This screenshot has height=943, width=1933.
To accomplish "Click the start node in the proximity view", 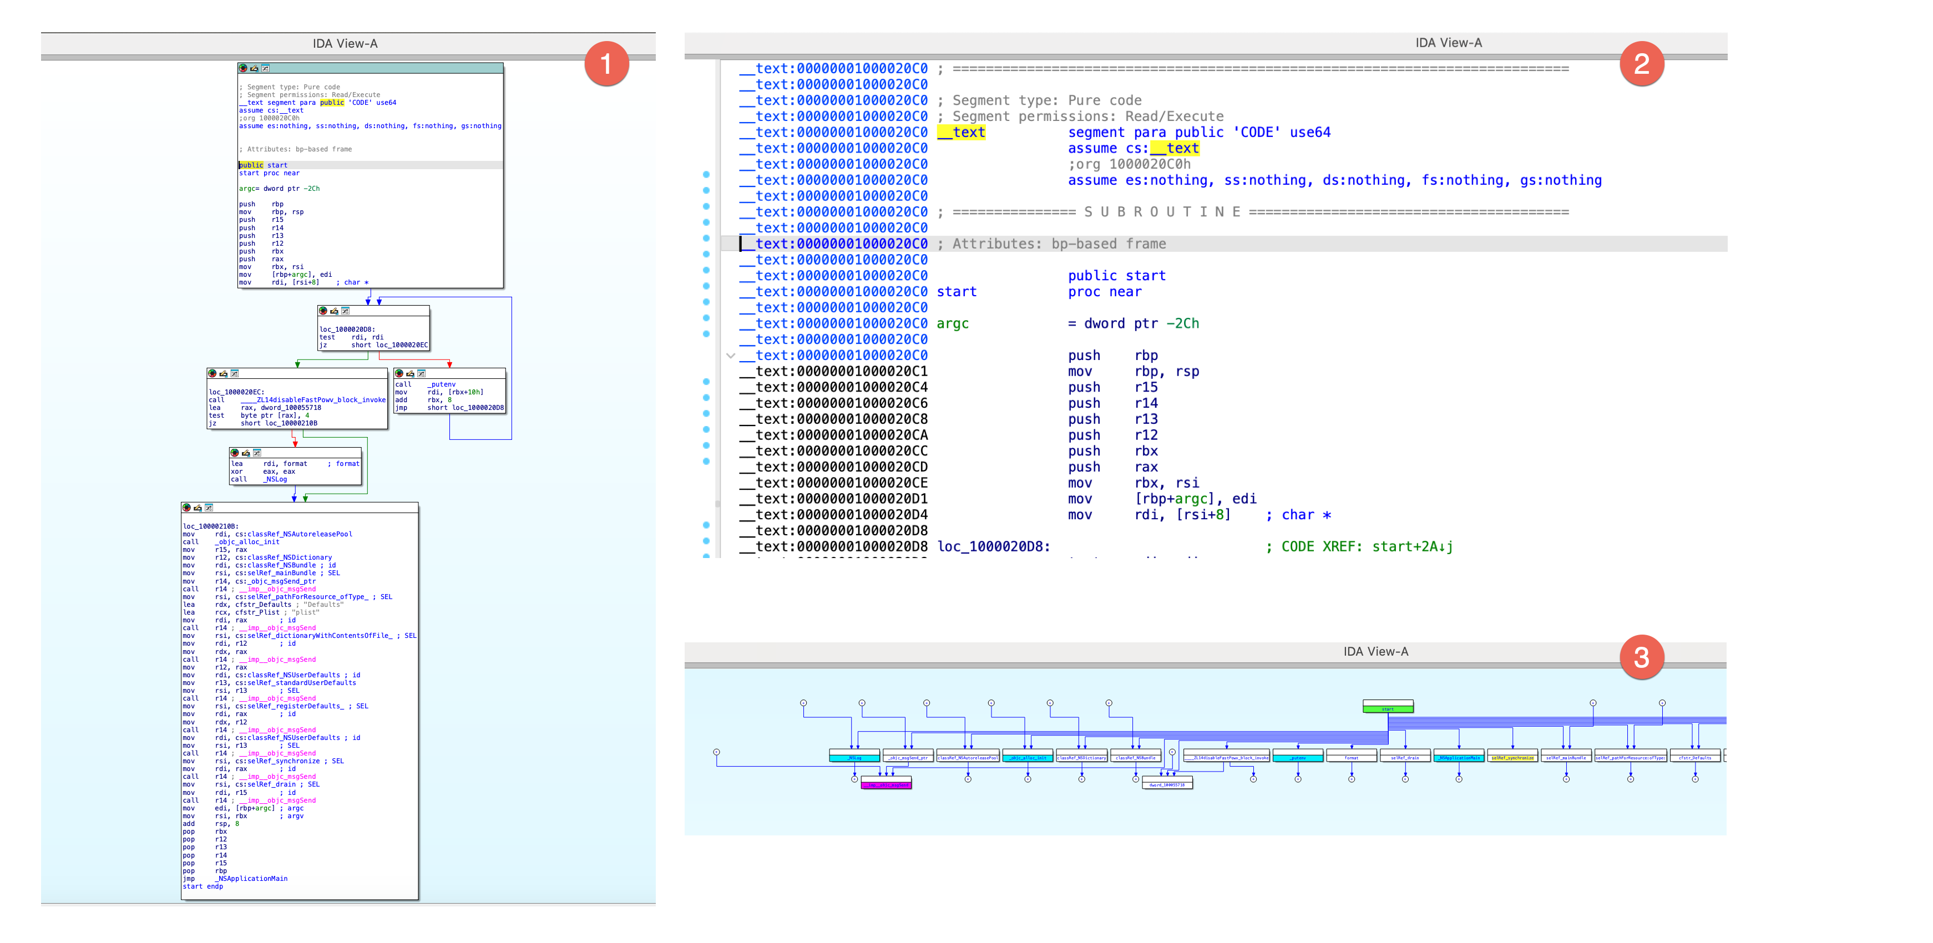I will [1388, 709].
